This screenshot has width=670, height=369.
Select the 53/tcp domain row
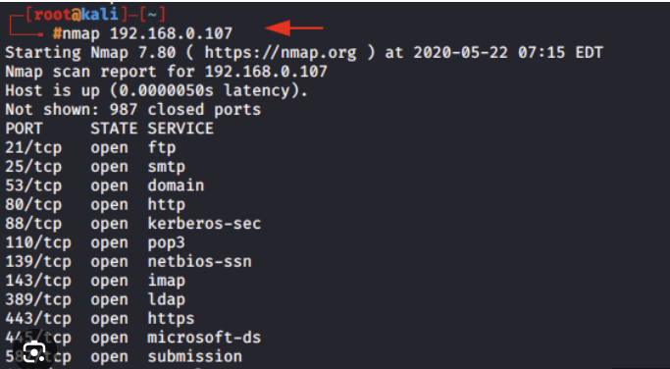[x=105, y=185]
